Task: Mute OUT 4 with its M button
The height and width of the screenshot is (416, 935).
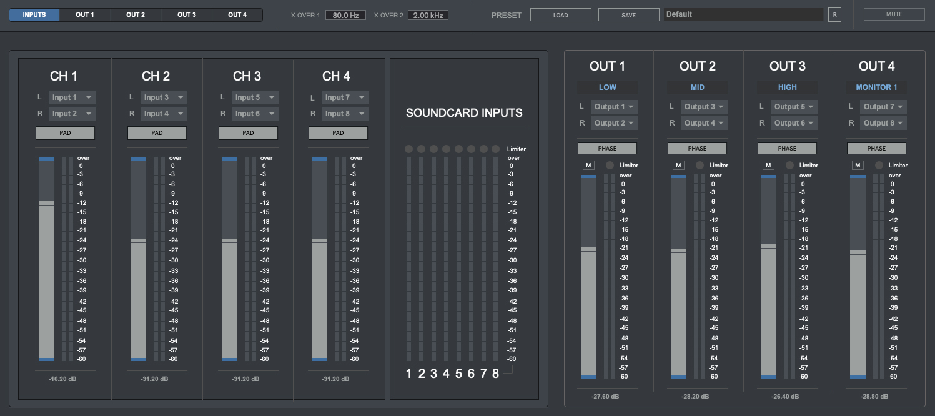Action: tap(858, 166)
